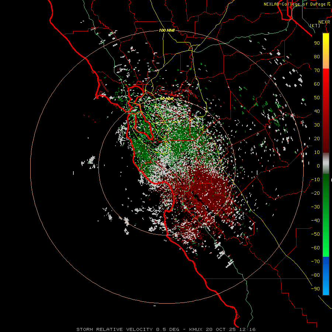Select negative 10 on the velocity scale
The width and height of the screenshot is (332, 332).
coord(315,180)
